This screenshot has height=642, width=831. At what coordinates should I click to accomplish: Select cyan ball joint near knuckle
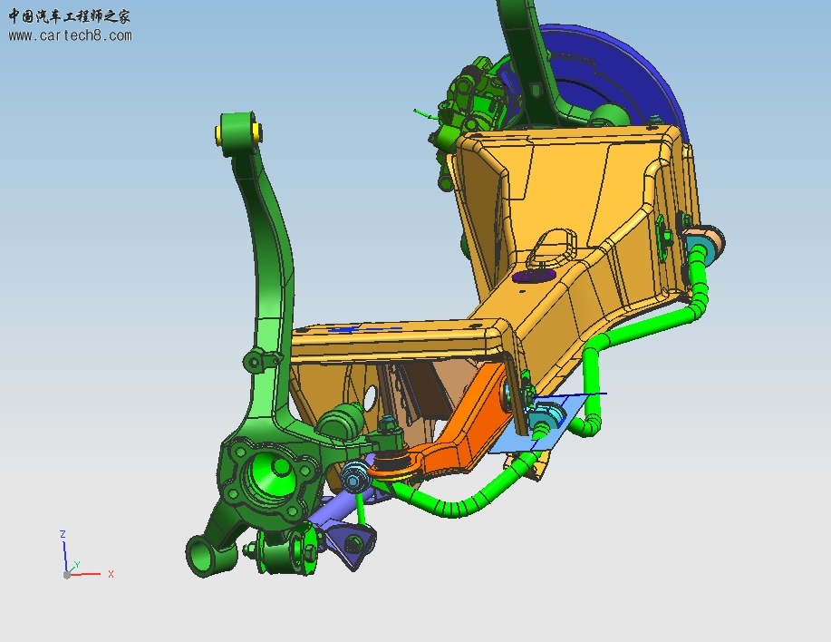(355, 476)
